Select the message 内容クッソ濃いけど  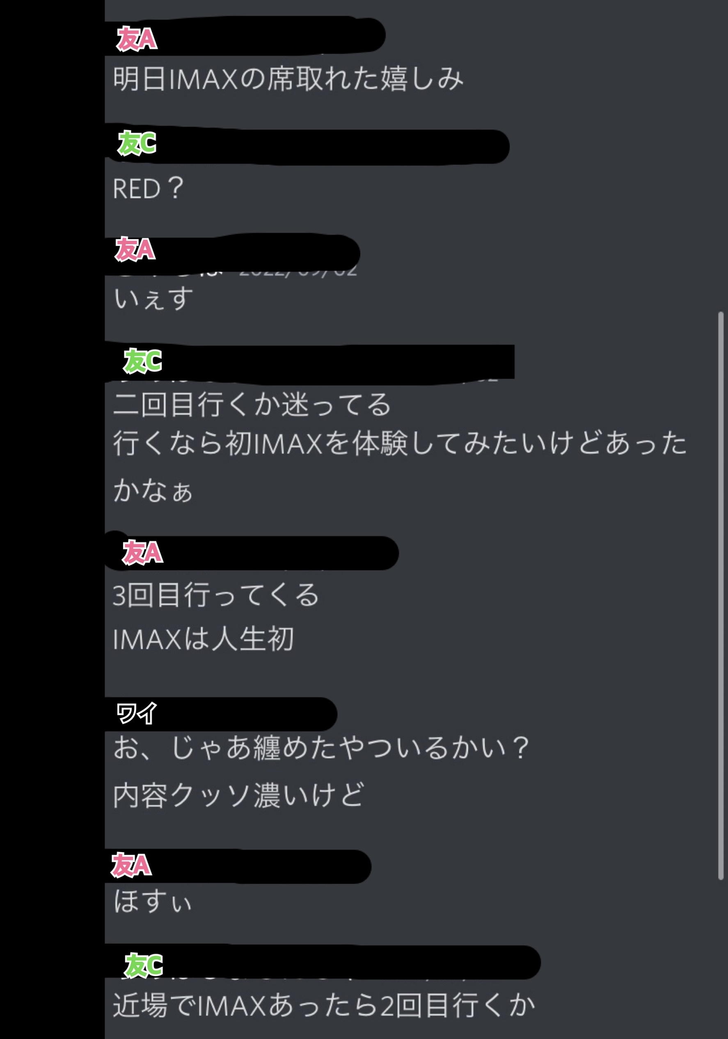click(238, 795)
